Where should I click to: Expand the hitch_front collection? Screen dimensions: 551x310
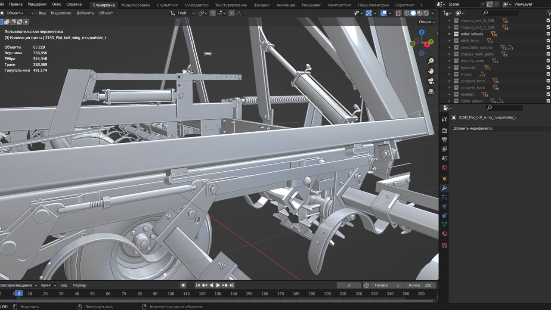point(450,41)
